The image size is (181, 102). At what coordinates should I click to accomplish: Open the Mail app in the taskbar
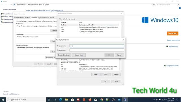coord(96,99)
